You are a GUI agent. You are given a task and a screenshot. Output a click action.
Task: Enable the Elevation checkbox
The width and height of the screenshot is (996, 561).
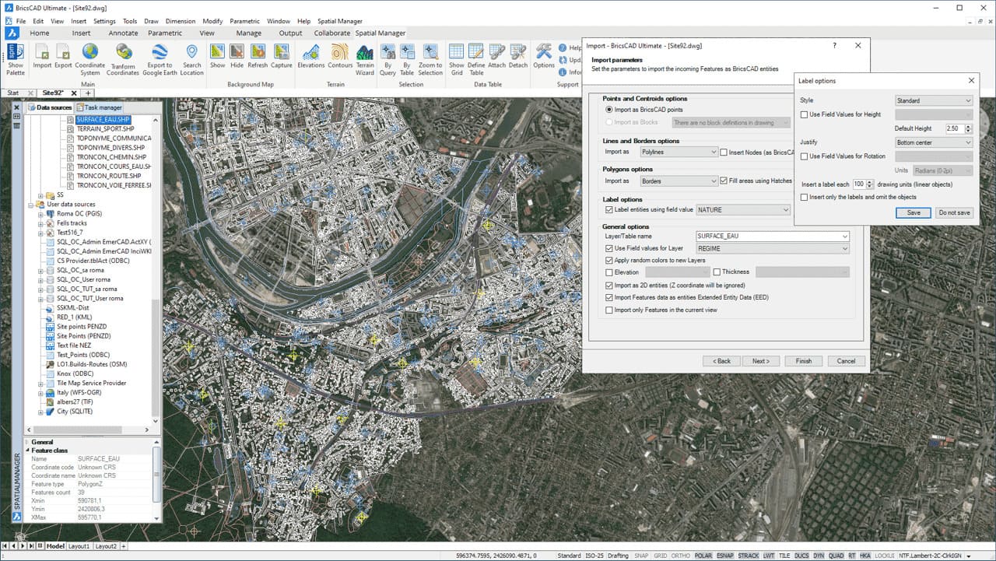(609, 272)
